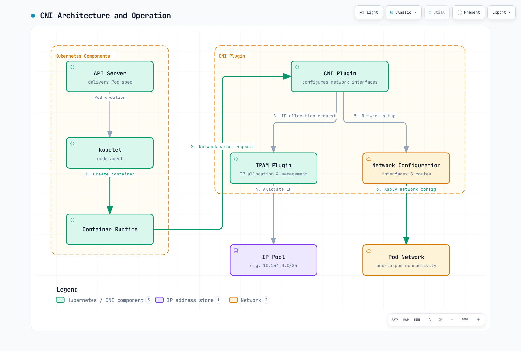Click 'delivers Pod spec' subtitle text
The width and height of the screenshot is (521, 351).
pyautogui.click(x=110, y=82)
